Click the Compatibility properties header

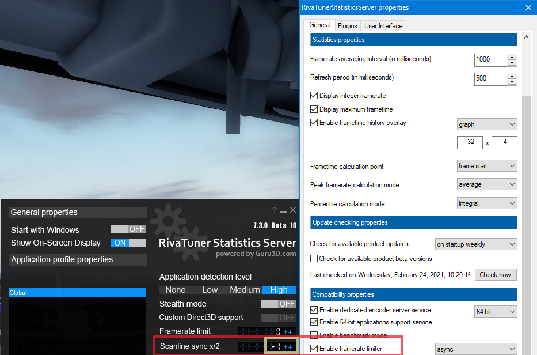(413, 294)
